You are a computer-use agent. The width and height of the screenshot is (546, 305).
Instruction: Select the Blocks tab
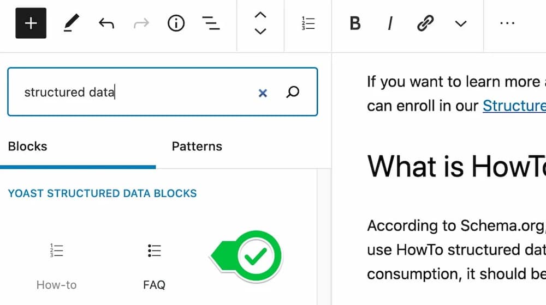point(27,147)
